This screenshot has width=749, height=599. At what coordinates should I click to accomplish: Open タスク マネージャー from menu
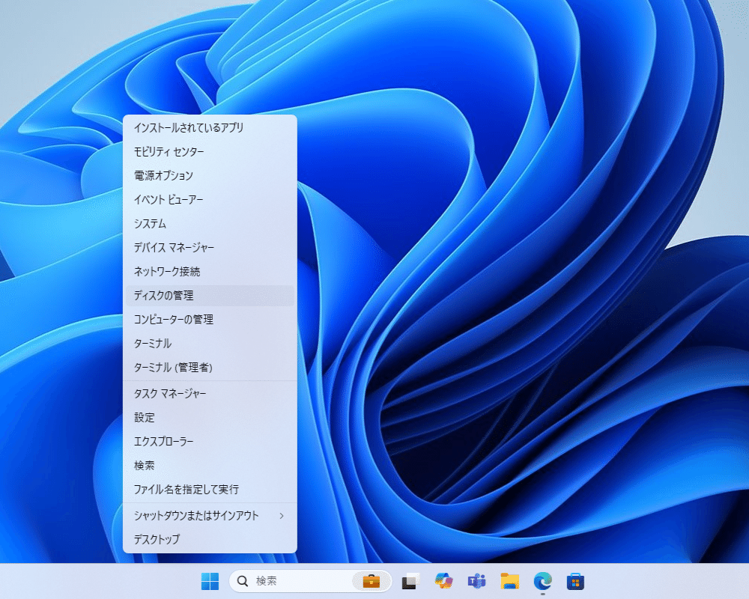[x=210, y=393]
